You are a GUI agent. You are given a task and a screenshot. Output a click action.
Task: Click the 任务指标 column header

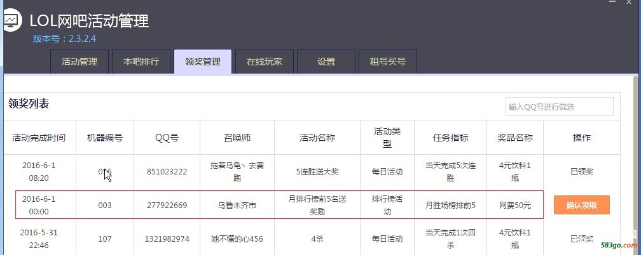coord(450,138)
